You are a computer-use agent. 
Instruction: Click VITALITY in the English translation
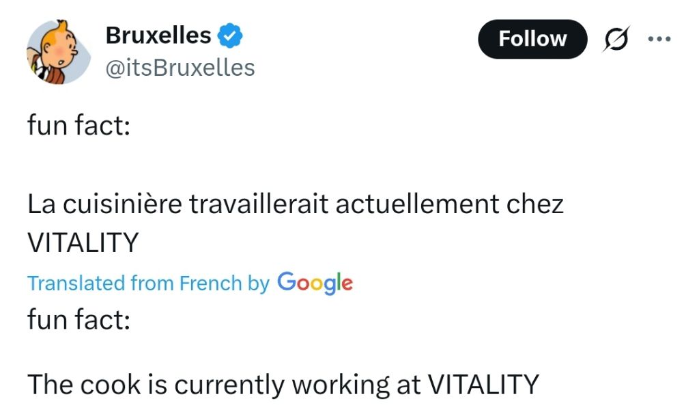coord(483,384)
